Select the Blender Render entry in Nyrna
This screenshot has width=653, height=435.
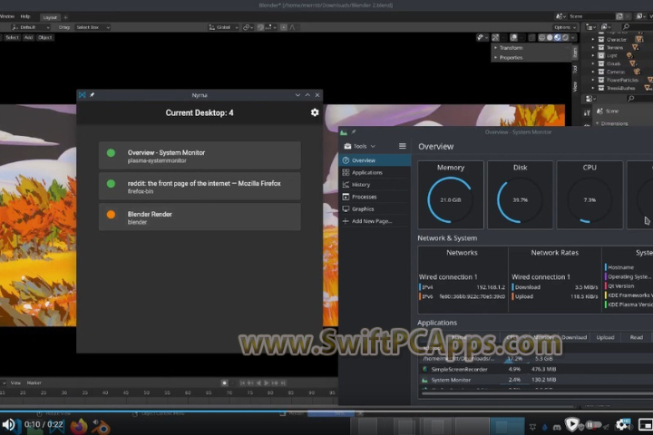point(200,217)
